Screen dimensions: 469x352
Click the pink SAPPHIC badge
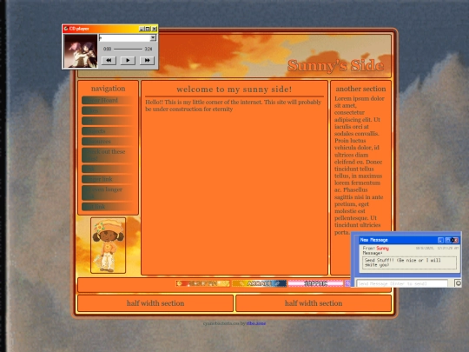coord(315,283)
